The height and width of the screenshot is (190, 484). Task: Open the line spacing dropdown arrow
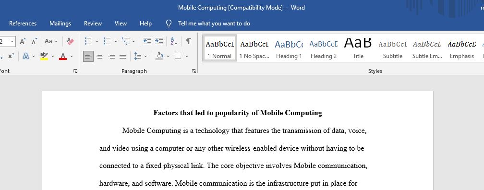145,56
